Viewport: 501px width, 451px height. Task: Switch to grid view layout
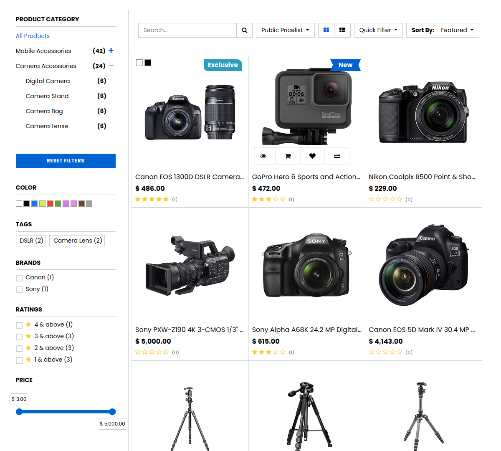click(x=326, y=30)
